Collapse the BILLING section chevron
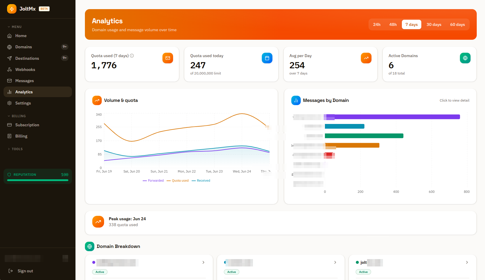The height and width of the screenshot is (280, 485). click(9, 116)
